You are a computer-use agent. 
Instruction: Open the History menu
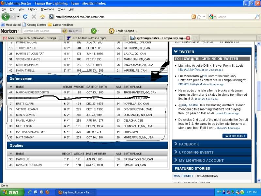pyautogui.click(x=32, y=9)
